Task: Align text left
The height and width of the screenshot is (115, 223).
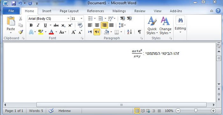Action: (x=90, y=25)
